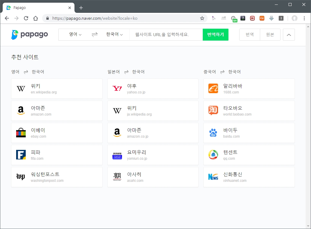Image resolution: width=311 pixels, height=229 pixels.
Task: Open 바이두 baidu.com link text
Action: tap(231, 133)
